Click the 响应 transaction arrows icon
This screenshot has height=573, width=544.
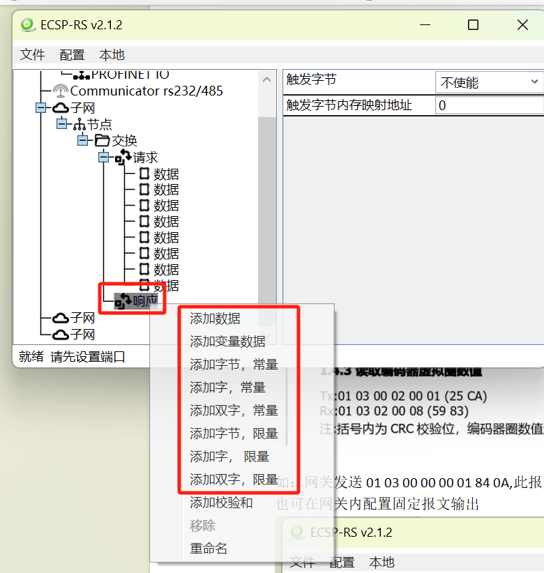[123, 301]
